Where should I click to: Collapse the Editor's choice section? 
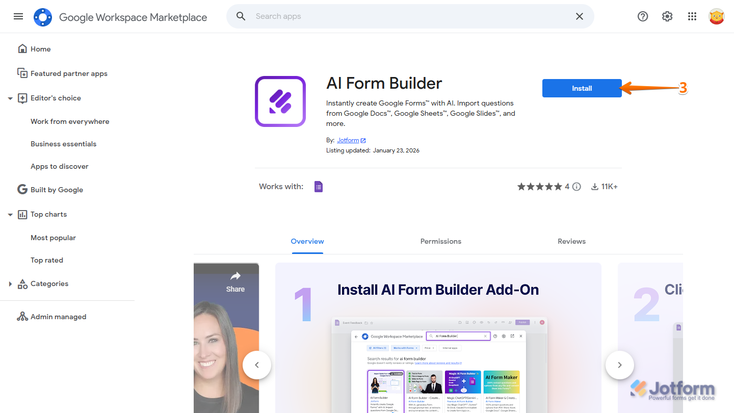(10, 98)
